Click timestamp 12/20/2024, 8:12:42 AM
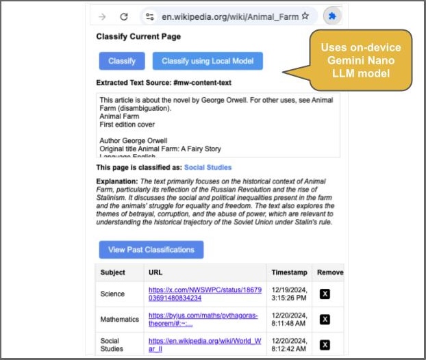Viewport: 426px width, 360px height. click(x=289, y=345)
